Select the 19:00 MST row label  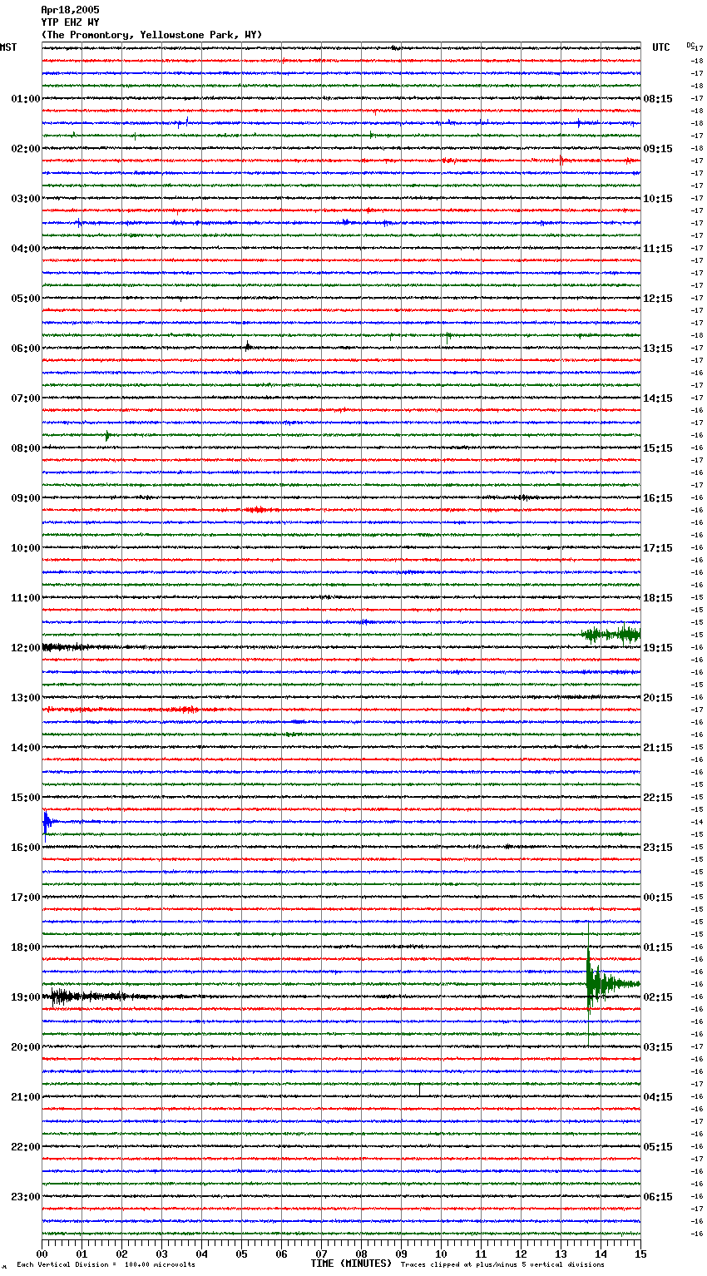click(26, 997)
